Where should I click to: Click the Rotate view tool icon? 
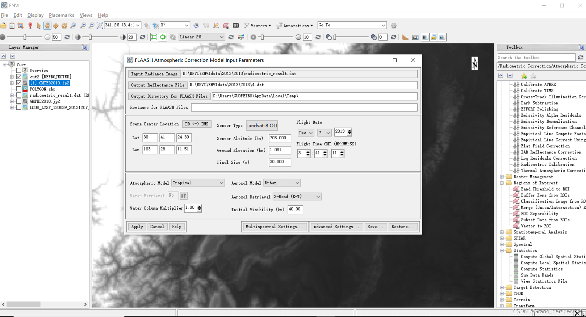(64, 26)
